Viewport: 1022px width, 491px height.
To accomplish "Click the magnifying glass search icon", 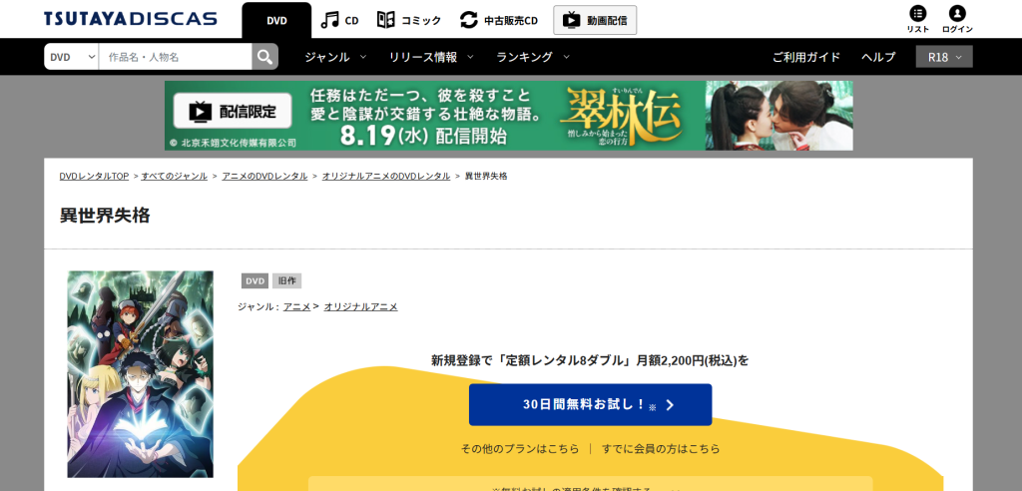I will pos(264,57).
